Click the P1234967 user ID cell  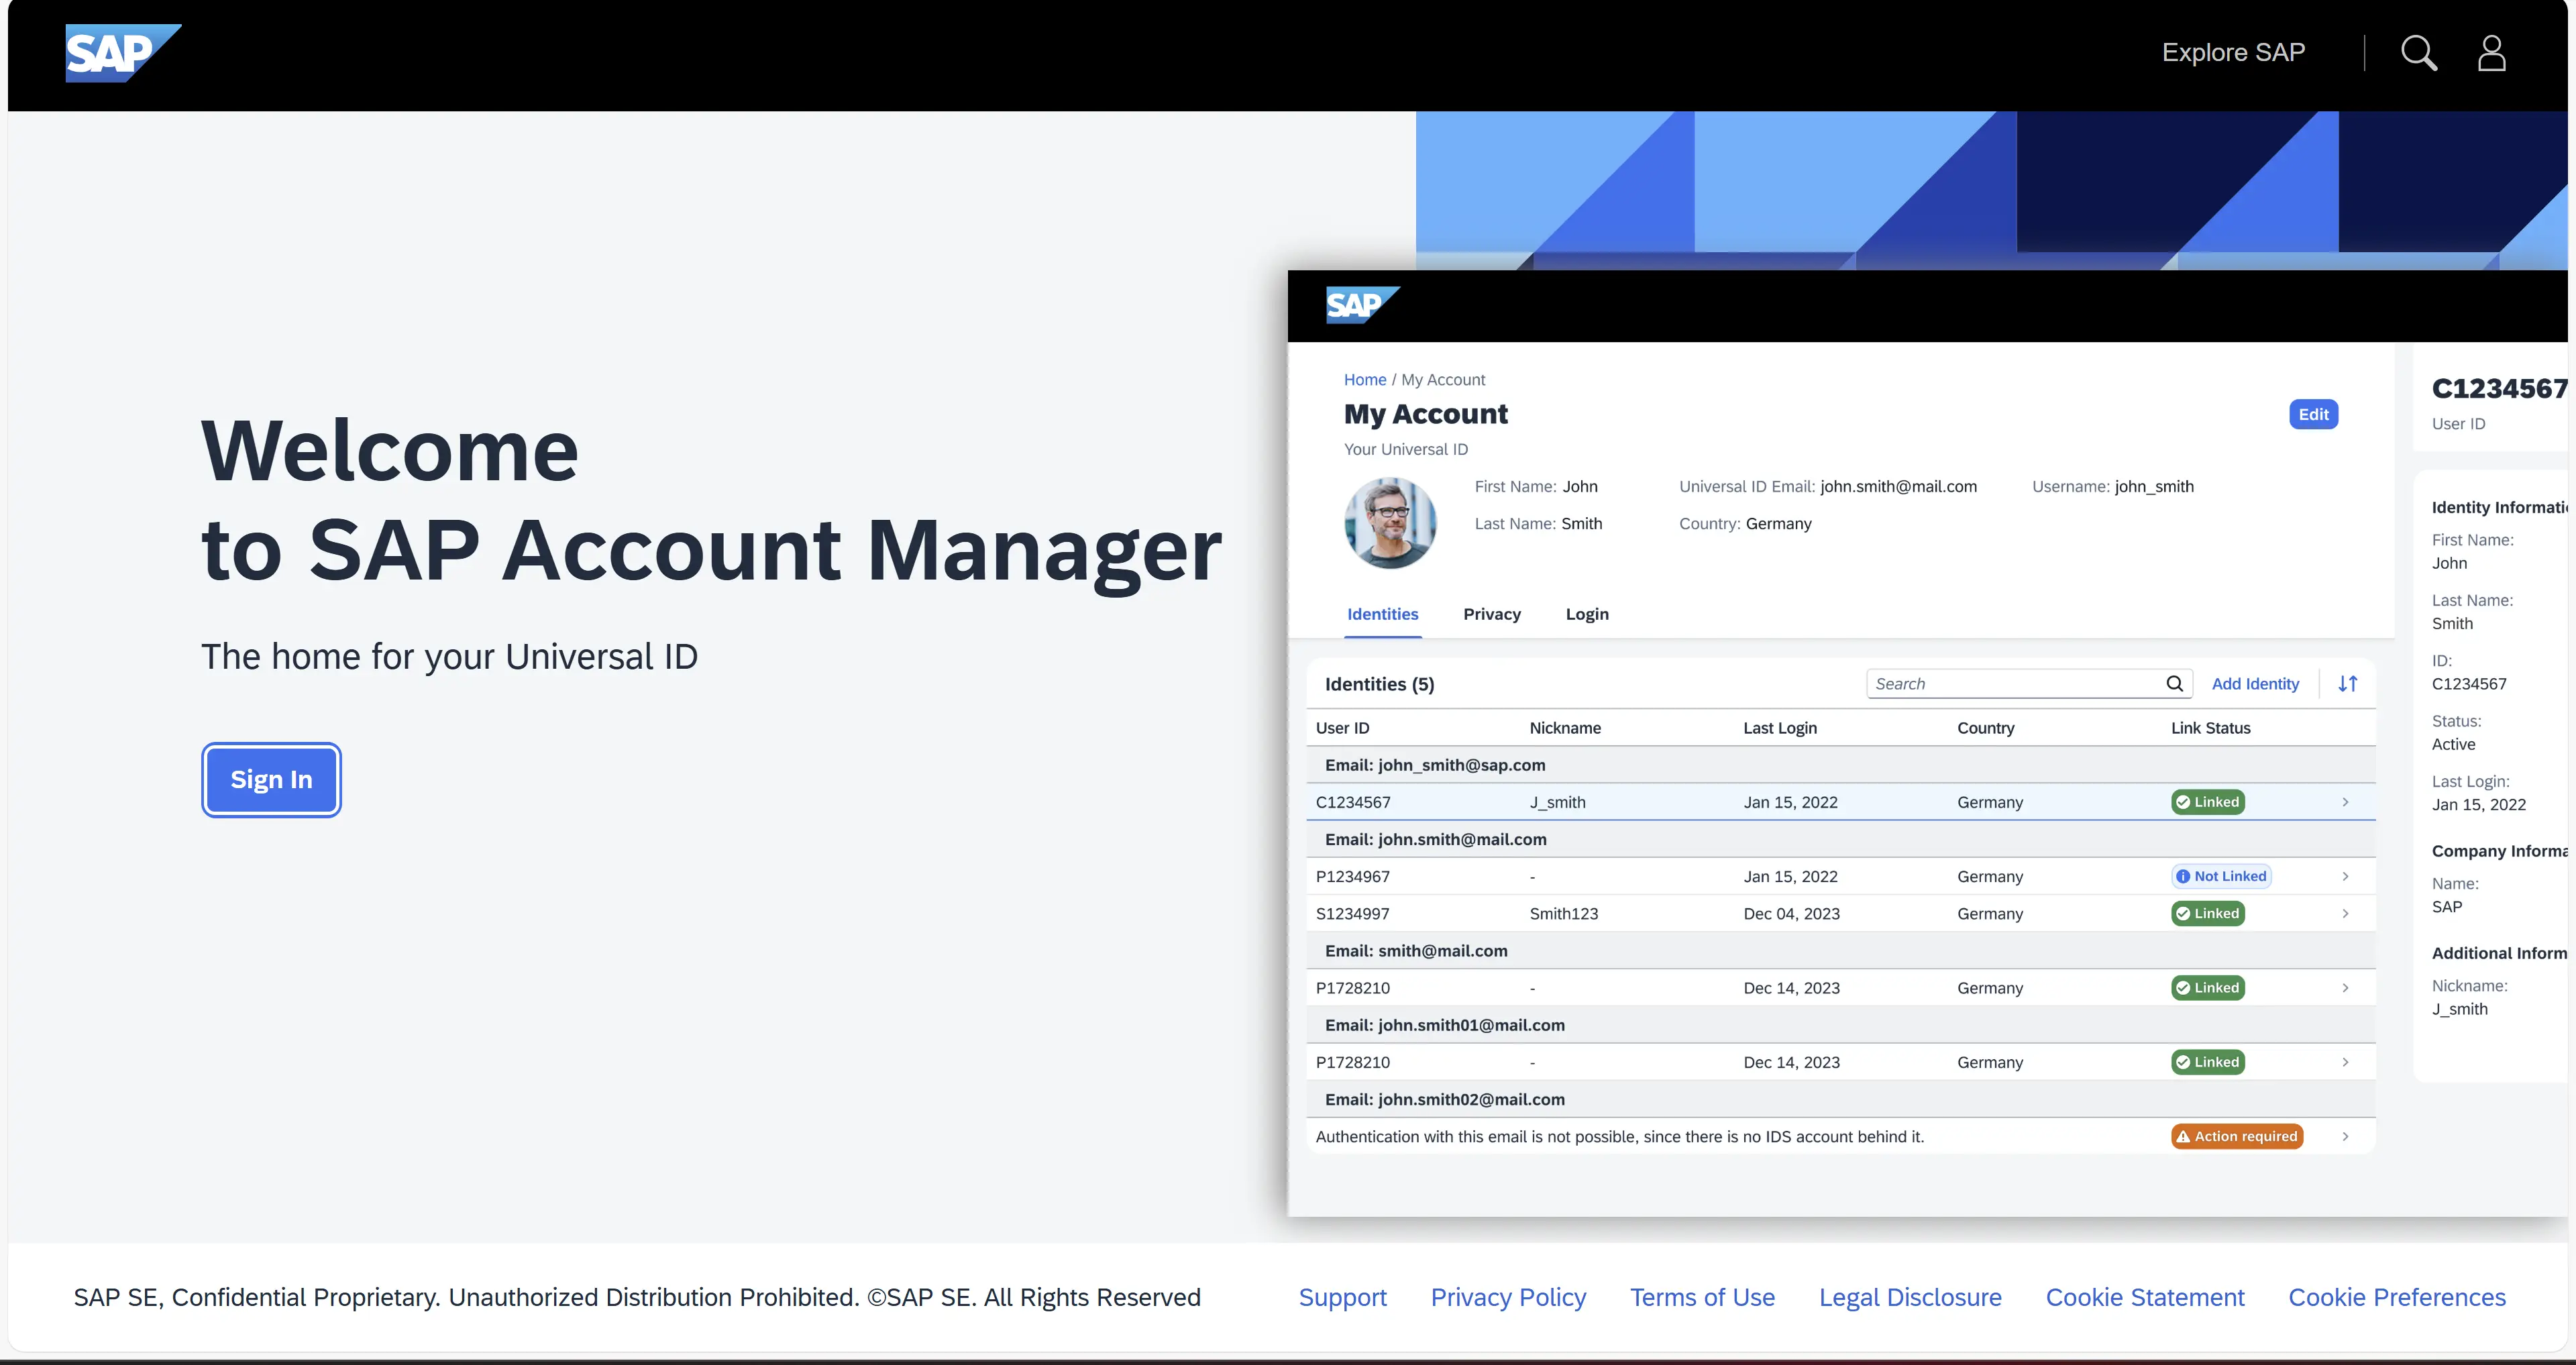(x=1352, y=876)
